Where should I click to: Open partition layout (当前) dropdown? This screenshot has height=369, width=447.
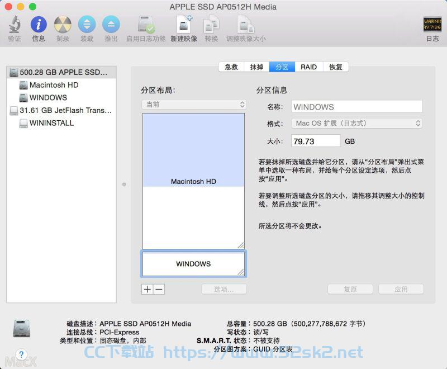coord(194,105)
